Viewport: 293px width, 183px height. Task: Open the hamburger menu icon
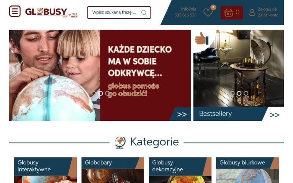click(x=15, y=11)
